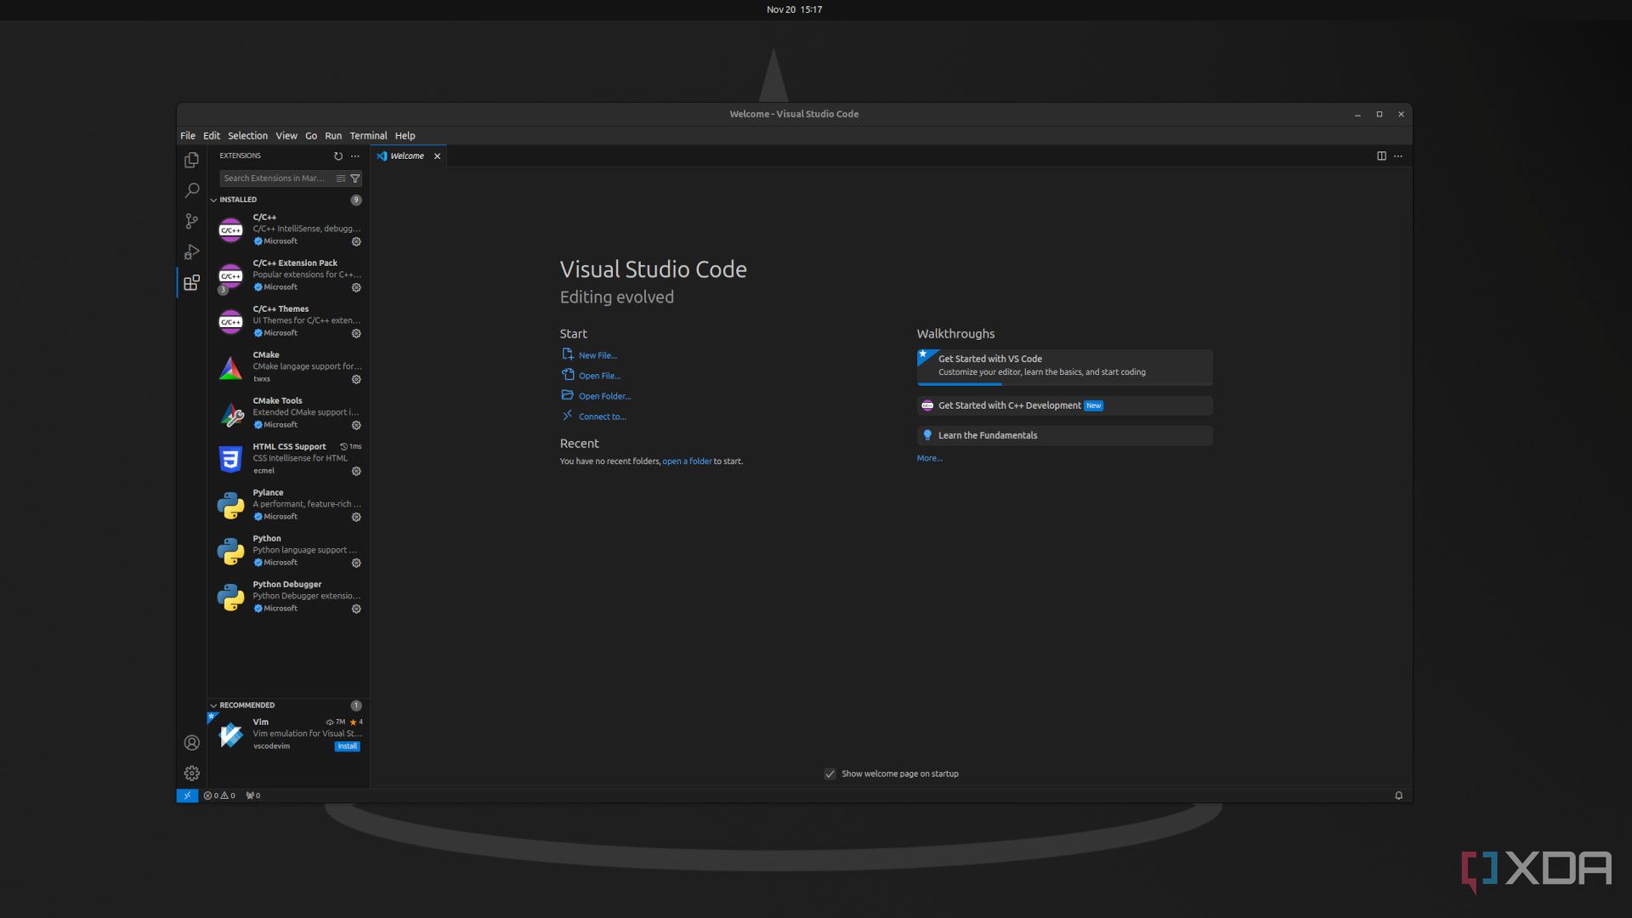The image size is (1632, 918).
Task: Click the Explorer icon in activity bar
Action: click(x=191, y=161)
